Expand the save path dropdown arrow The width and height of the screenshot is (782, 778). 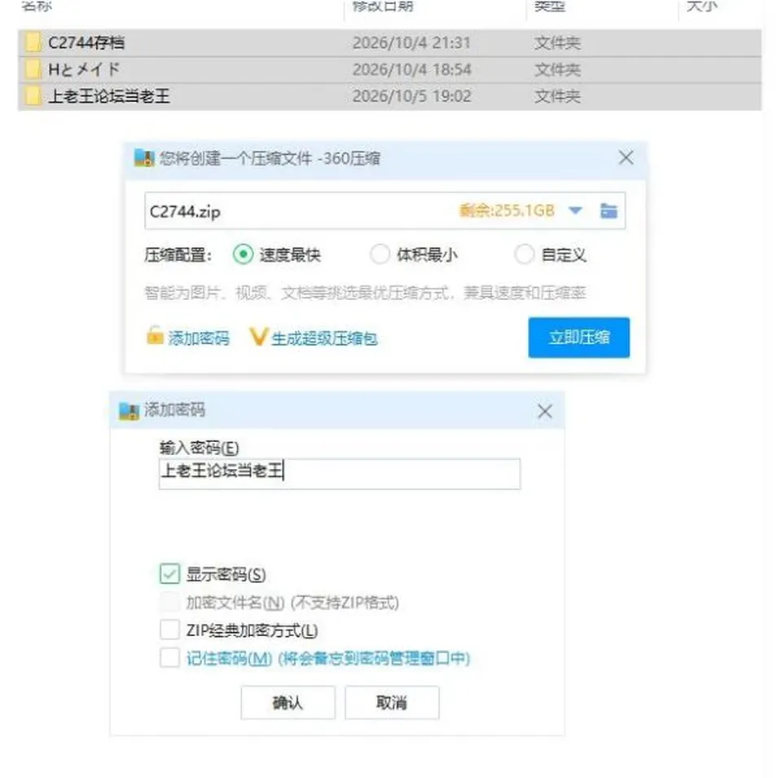tap(576, 210)
